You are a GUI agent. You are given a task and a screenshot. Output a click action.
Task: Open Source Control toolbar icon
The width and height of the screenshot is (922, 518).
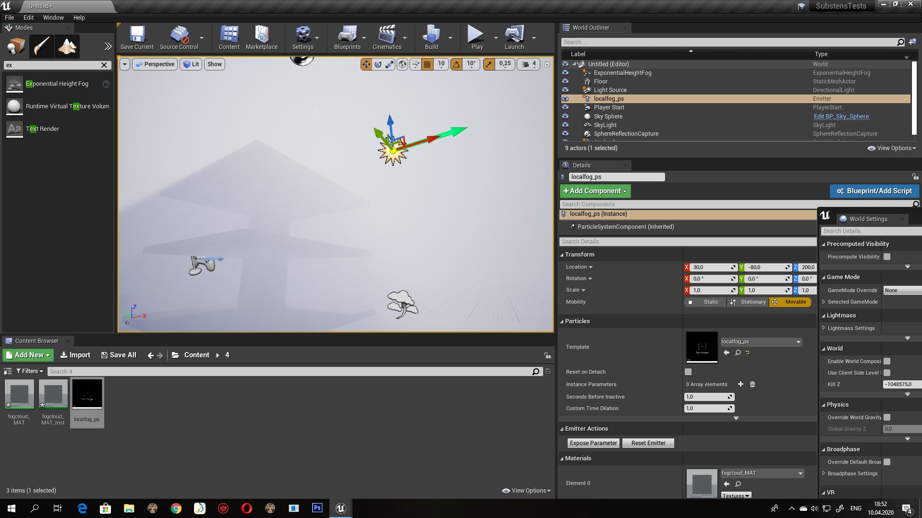[179, 37]
